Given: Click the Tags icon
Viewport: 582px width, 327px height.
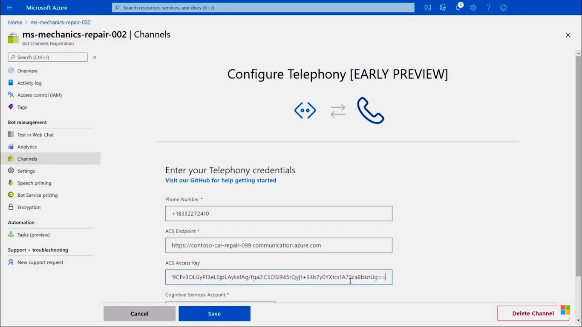Looking at the screenshot, I should point(11,107).
